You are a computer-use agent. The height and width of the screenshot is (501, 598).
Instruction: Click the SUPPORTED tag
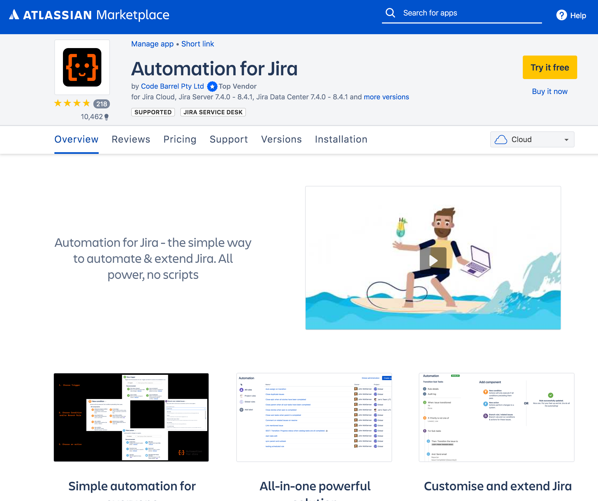click(x=153, y=112)
